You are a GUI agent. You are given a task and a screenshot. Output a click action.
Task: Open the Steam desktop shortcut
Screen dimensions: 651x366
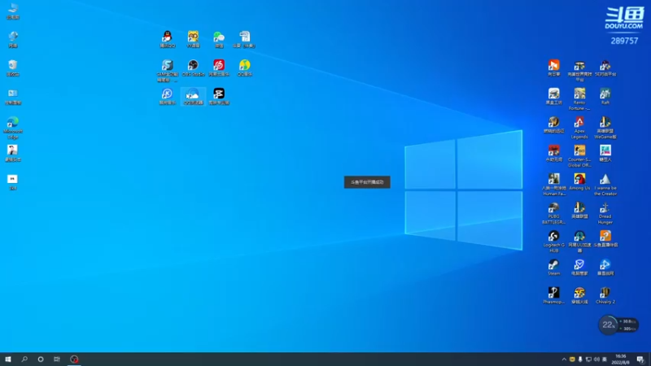(553, 268)
